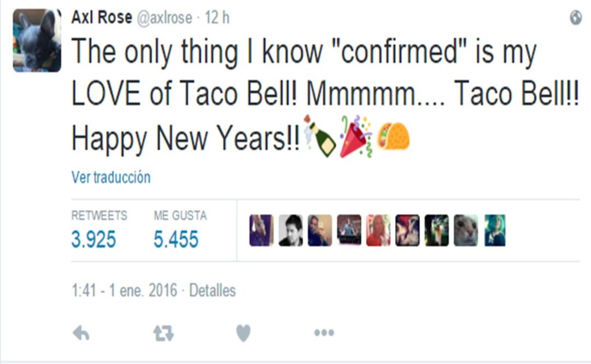
Task: Click the party popper emoji
Action: click(356, 136)
